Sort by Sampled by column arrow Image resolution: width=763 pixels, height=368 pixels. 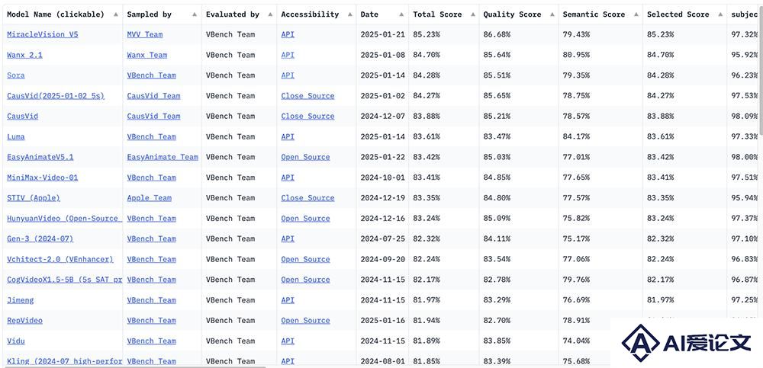(x=195, y=14)
